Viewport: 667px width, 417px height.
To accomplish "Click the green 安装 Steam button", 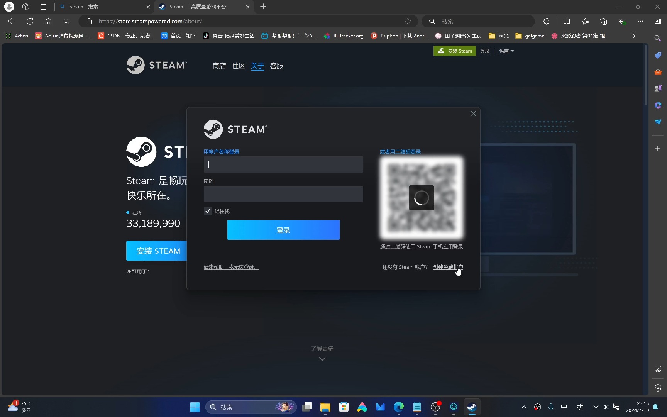I will pyautogui.click(x=455, y=51).
